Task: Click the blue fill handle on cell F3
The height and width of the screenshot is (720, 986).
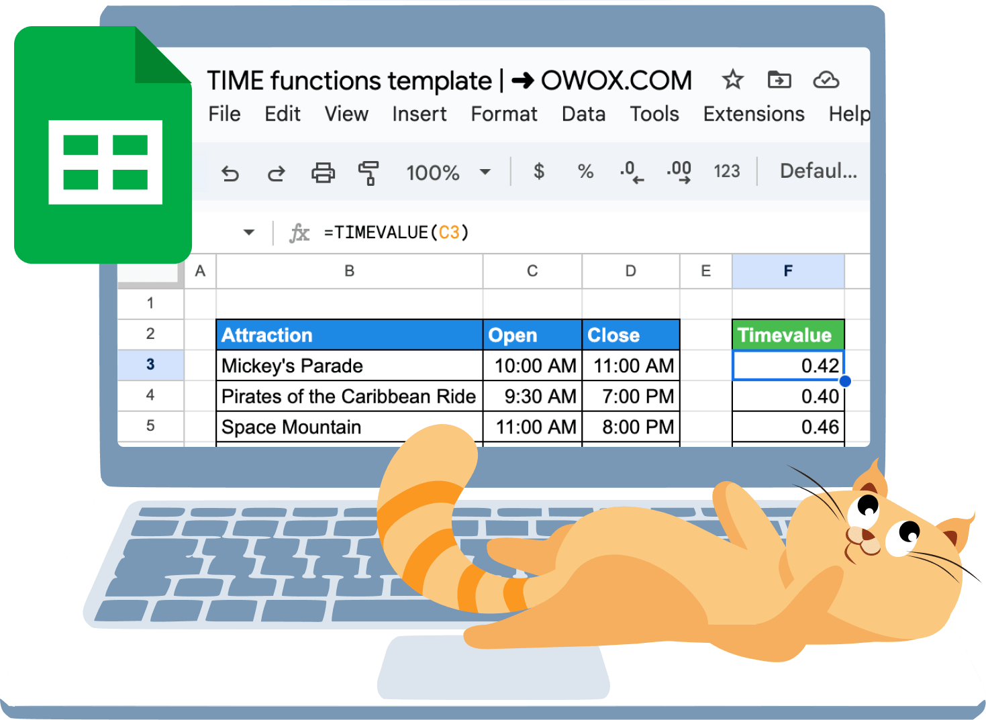Action: click(x=845, y=381)
